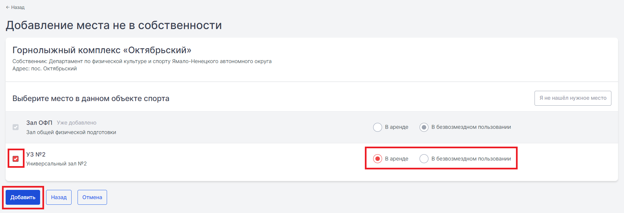Click the Отмена button
This screenshot has height=213, width=624.
(x=92, y=197)
